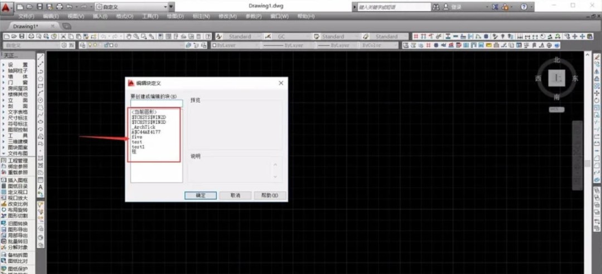Screen dimensions: 602x274
Task: Switch to the Drawing1* document tab
Action: [x=26, y=26]
